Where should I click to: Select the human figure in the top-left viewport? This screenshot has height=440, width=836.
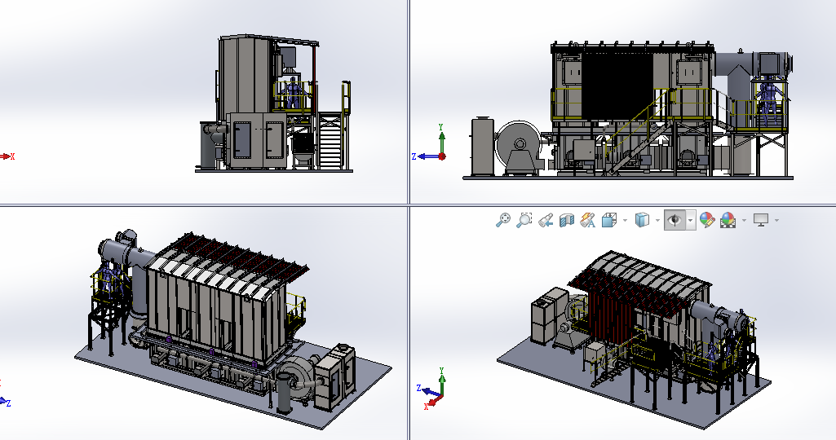293,94
